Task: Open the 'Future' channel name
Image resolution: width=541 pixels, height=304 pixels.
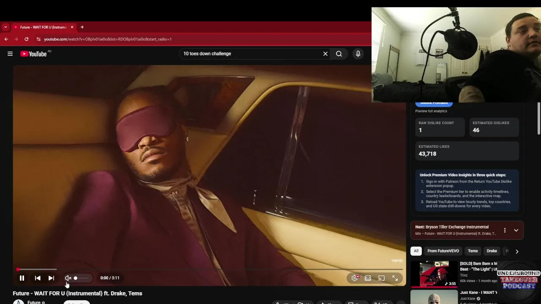Action: tap(34, 302)
